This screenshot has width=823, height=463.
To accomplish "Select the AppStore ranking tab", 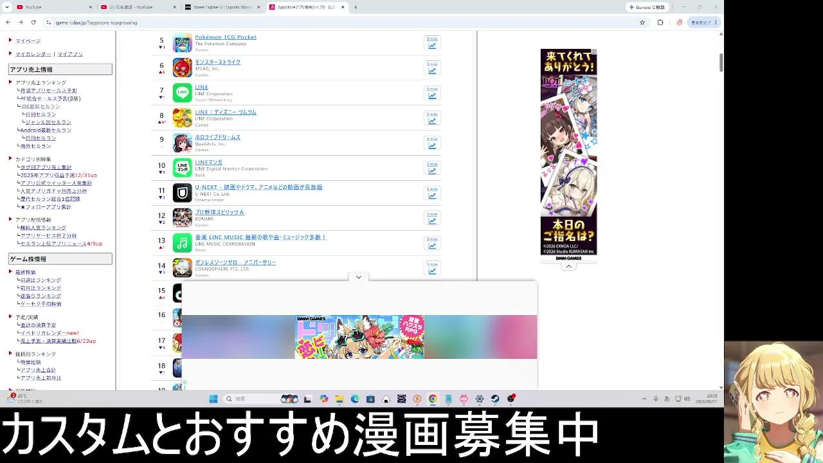I will 307,7.
